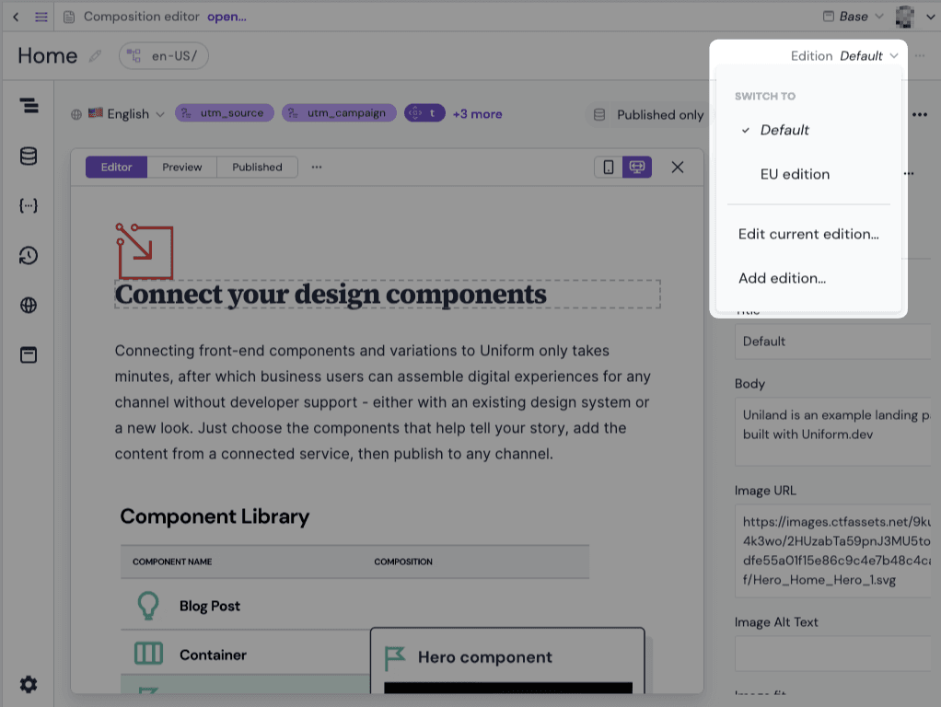The image size is (941, 707).
Task: Click the Blog Post lightbulb icon
Action: click(148, 606)
